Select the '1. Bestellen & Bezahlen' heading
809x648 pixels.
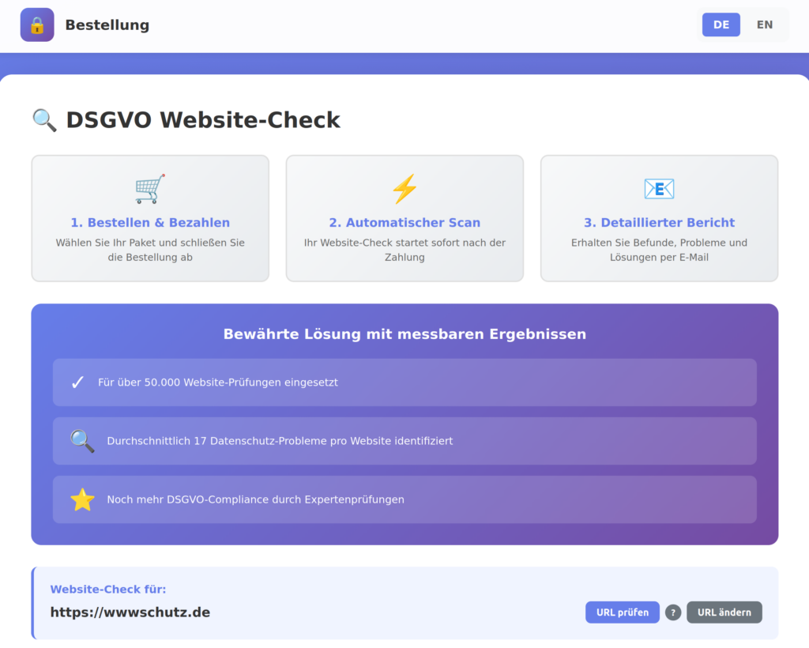(x=150, y=223)
